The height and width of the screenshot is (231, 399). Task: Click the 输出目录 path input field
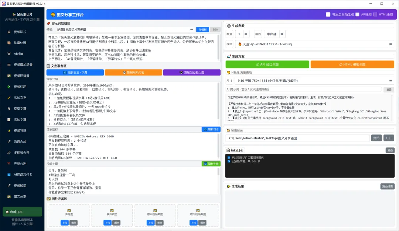click(297, 138)
